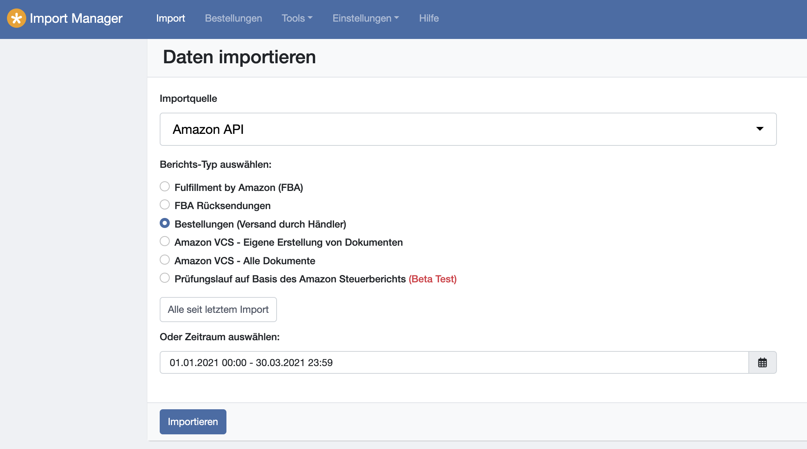
Task: Choose FBA Rücksendungen report type
Action: pyautogui.click(x=165, y=205)
